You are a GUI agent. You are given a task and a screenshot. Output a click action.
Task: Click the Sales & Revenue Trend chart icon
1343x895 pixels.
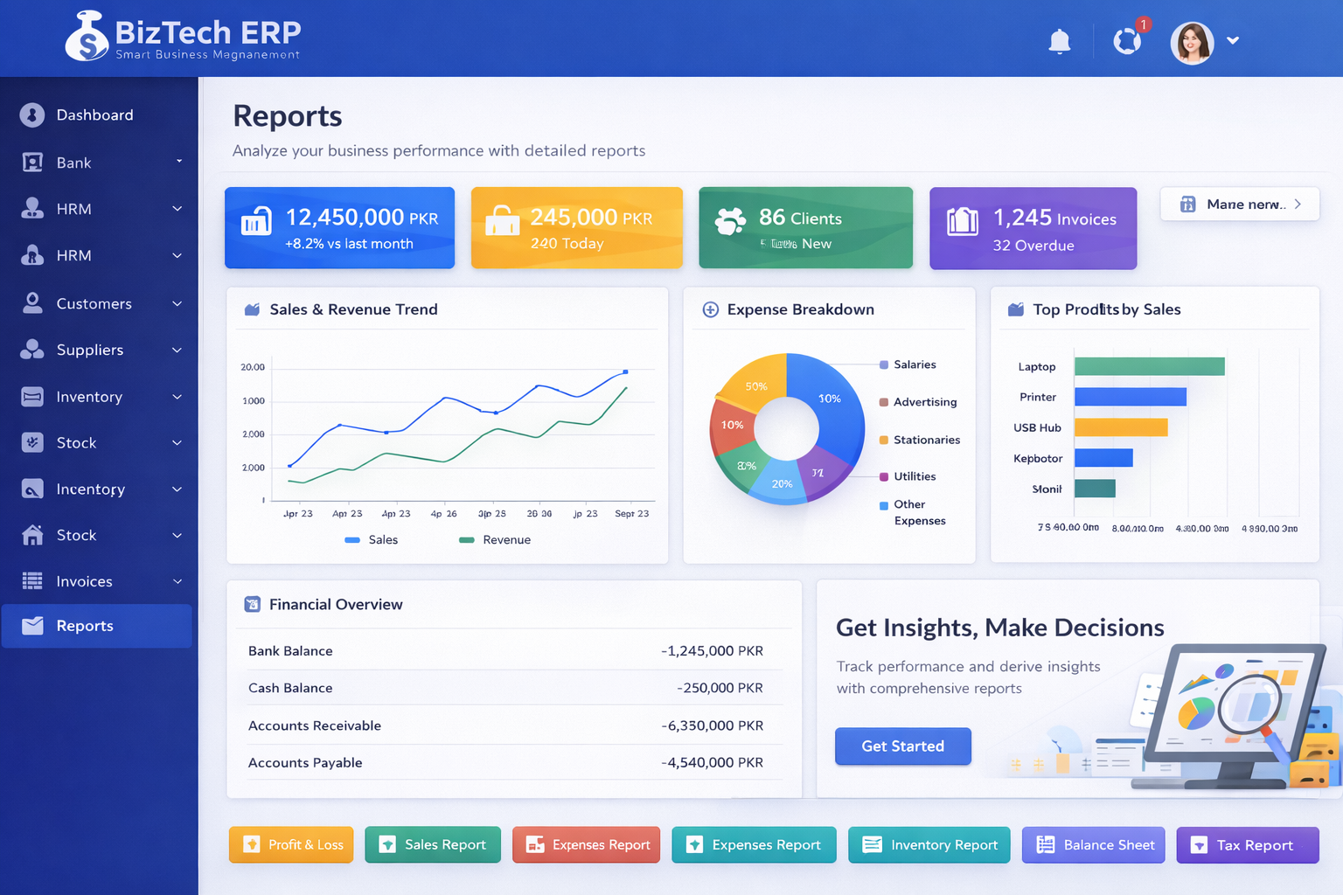[x=253, y=309]
